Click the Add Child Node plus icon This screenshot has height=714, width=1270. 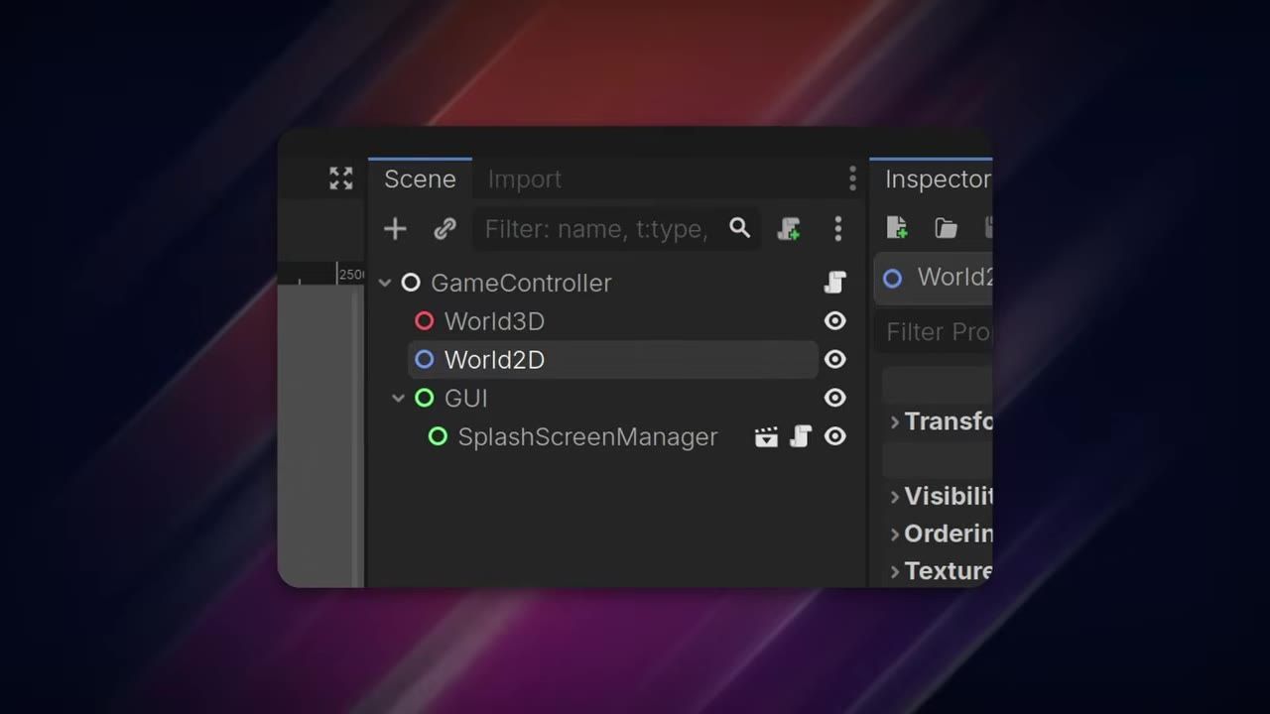[x=395, y=229]
